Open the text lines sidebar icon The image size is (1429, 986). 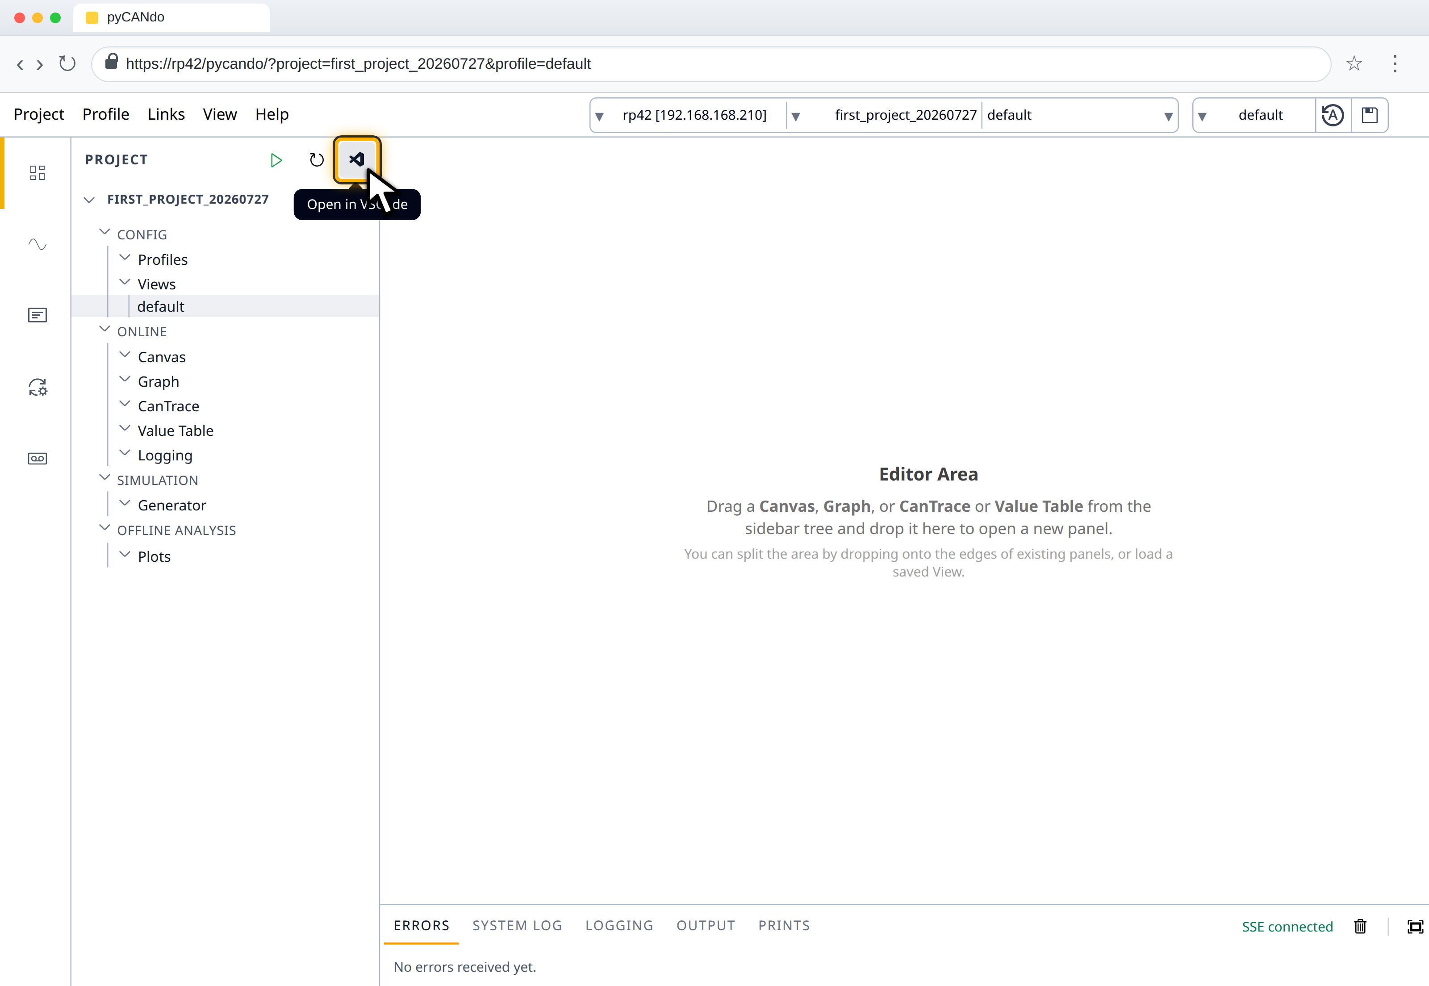[x=38, y=316]
